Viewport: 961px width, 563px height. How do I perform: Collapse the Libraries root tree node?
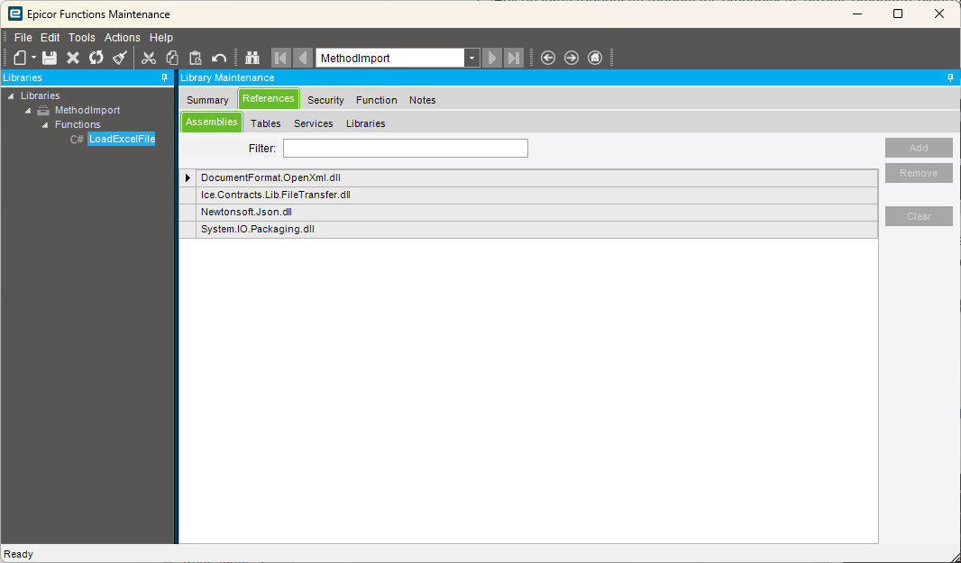point(11,96)
